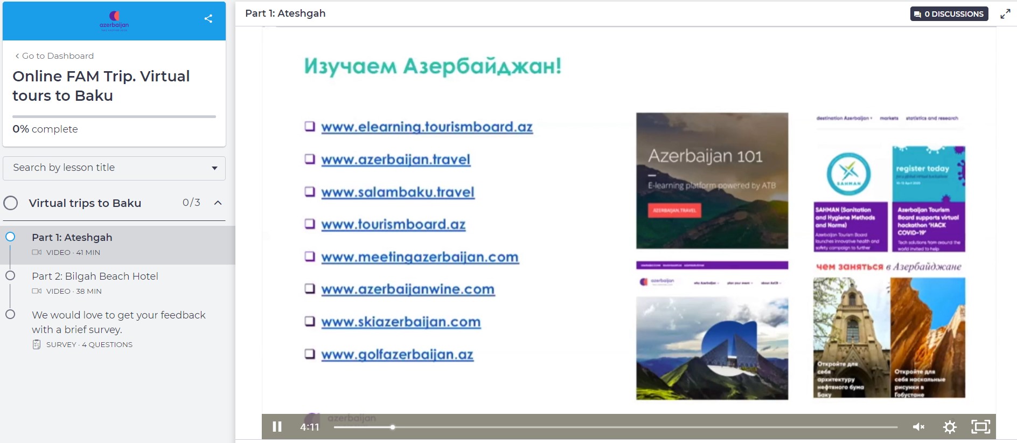Click the 0/3 lessons counter

point(191,203)
